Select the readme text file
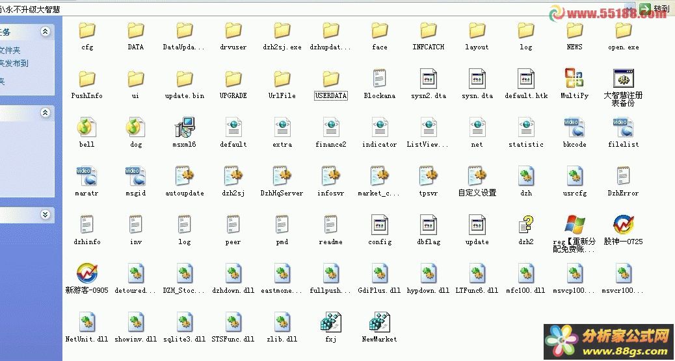This screenshot has height=361, width=675. tap(330, 230)
